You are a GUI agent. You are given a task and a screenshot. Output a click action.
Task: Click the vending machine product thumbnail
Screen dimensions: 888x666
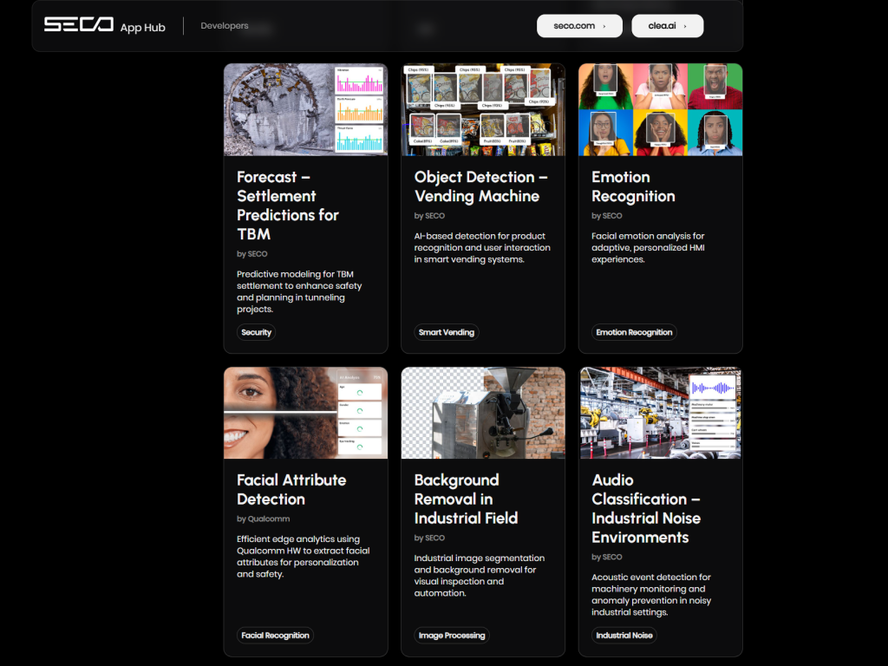[483, 109]
